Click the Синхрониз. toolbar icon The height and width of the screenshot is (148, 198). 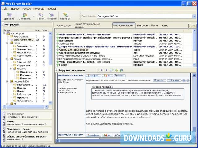[x=25, y=16]
